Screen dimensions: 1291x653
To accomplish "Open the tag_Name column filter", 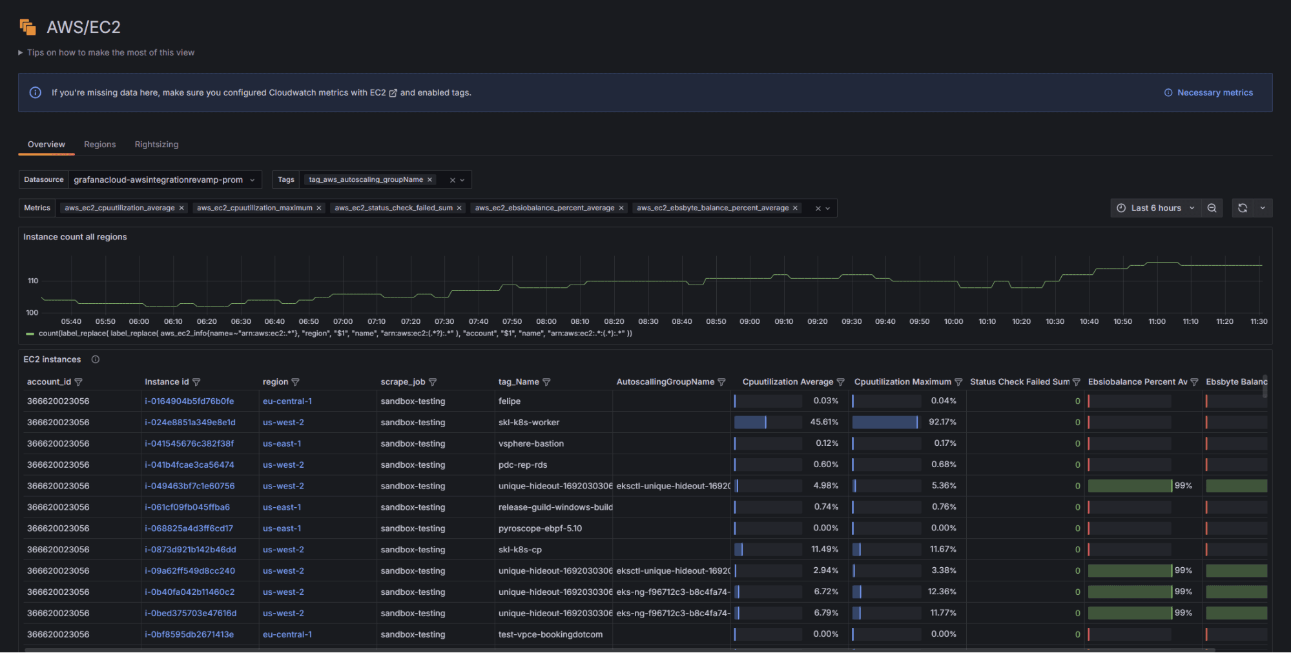I will pos(546,381).
